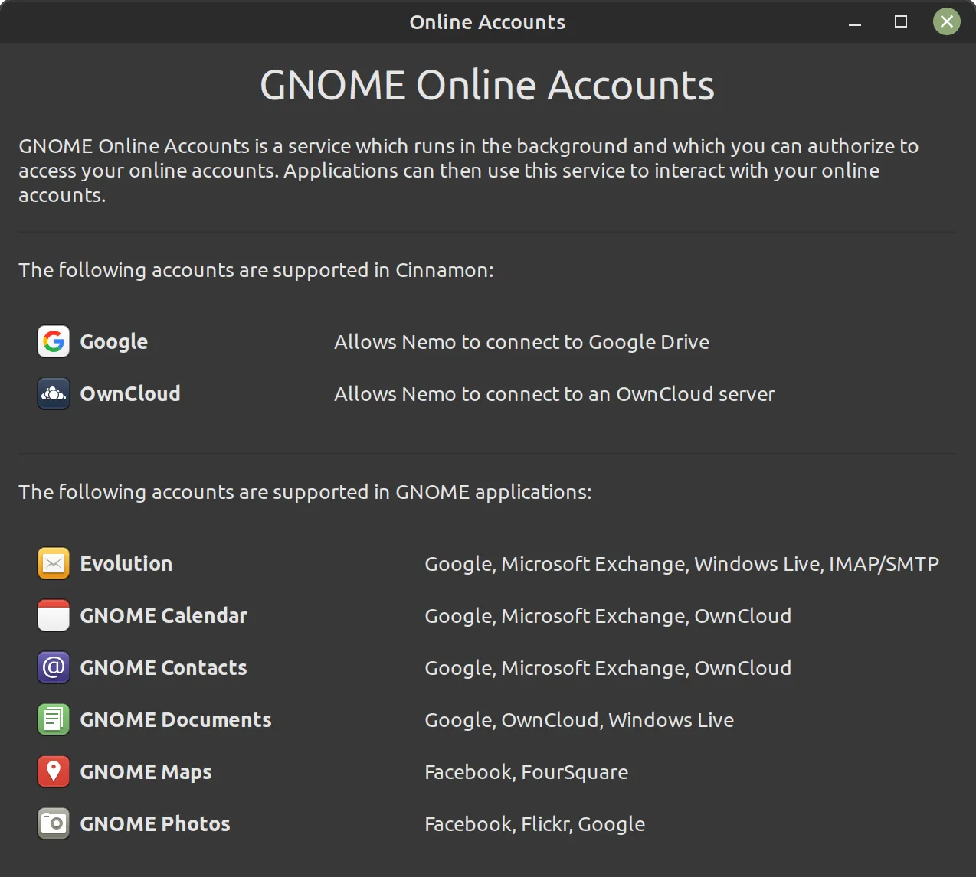Minimize the Online Accounts window
This screenshot has height=877, width=976.
[x=853, y=22]
